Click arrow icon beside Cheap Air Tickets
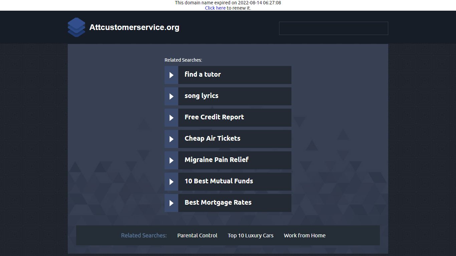 tap(171, 139)
